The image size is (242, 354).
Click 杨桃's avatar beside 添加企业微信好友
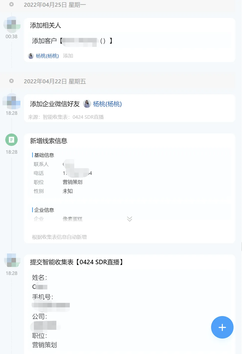point(87,104)
